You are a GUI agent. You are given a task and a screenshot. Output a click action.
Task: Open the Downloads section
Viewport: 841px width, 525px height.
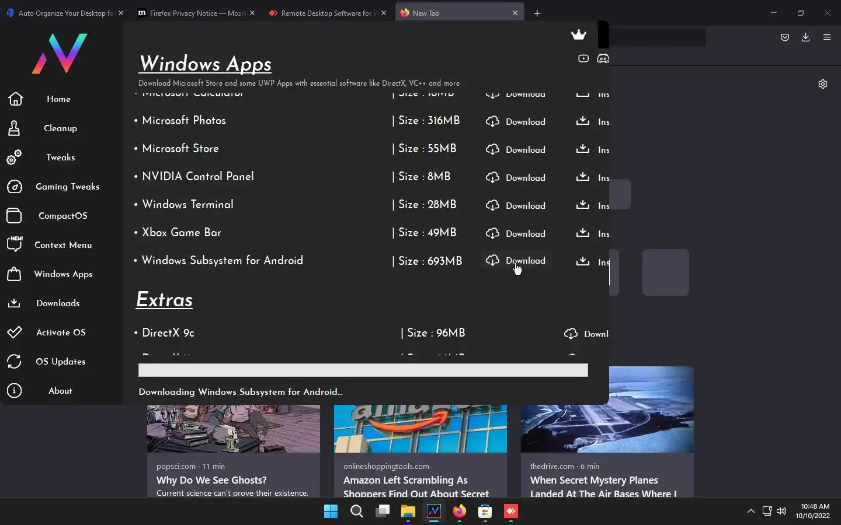(58, 303)
